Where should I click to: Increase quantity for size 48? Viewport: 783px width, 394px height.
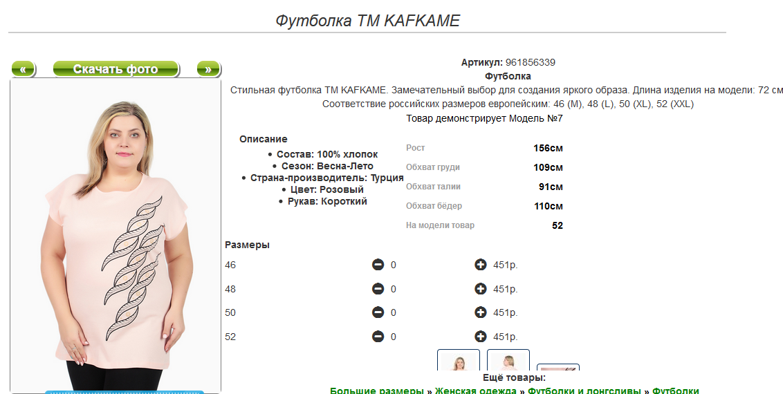coord(481,289)
